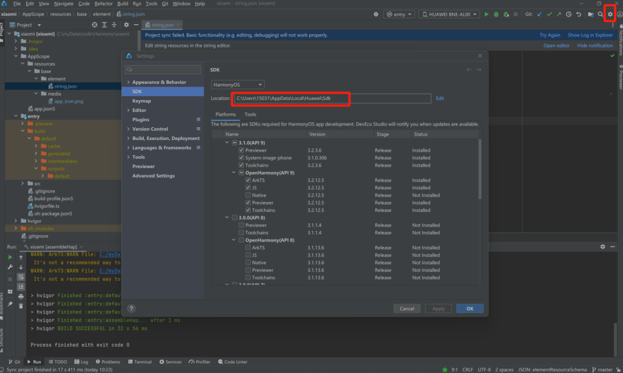Click Edit link next to SDK location
Viewport: 623px width, 373px height.
[439, 98]
